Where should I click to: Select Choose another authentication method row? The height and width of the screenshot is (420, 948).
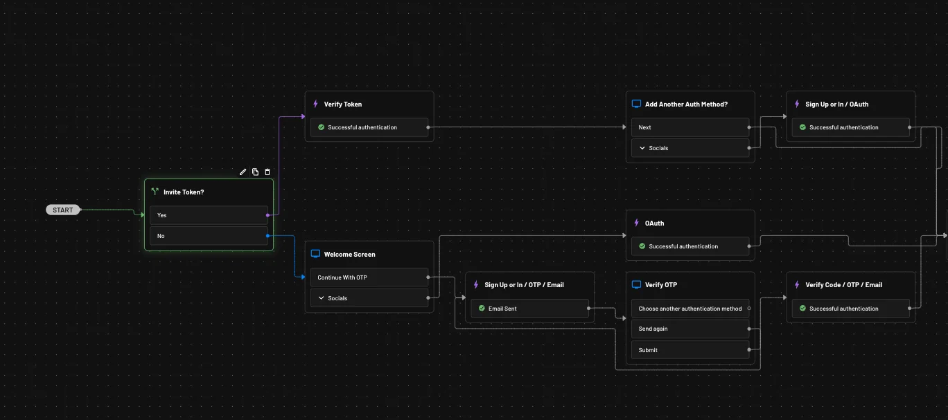(x=690, y=309)
